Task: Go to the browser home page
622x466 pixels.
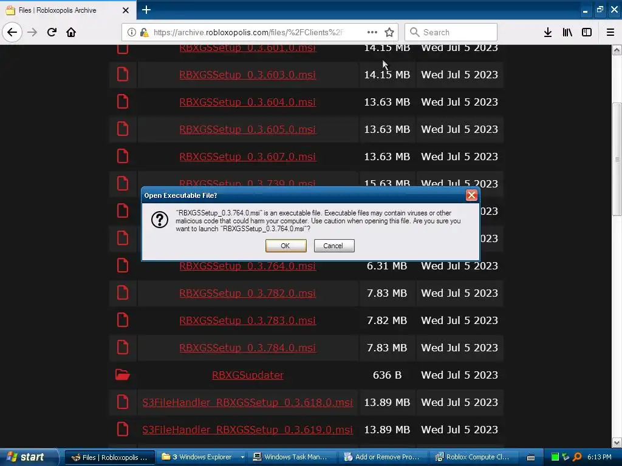Action: click(71, 32)
